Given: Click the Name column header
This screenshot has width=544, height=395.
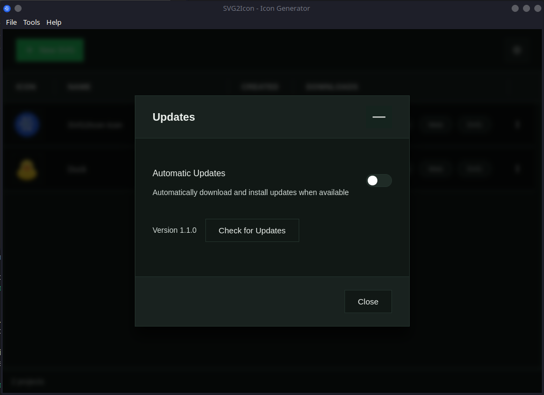Looking at the screenshot, I should (79, 87).
